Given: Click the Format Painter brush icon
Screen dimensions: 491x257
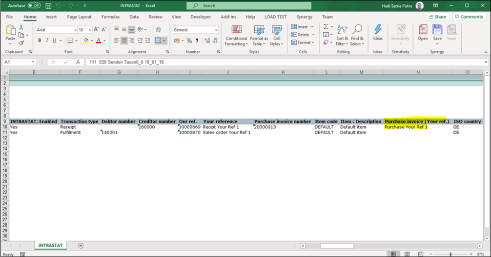Looking at the screenshot, I should (21, 43).
